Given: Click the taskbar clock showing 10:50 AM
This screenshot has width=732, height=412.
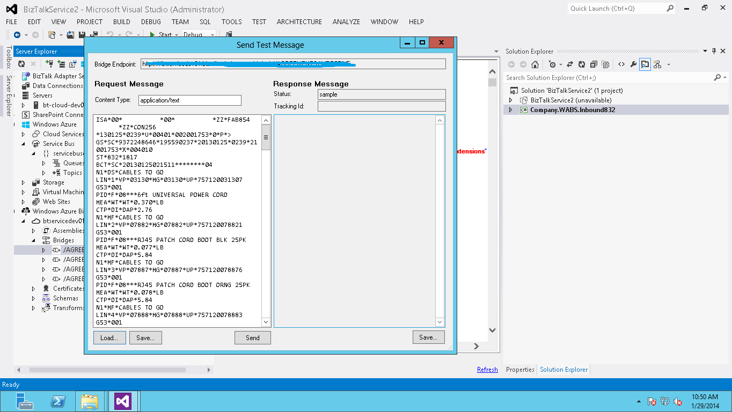Looking at the screenshot, I should coord(705,401).
